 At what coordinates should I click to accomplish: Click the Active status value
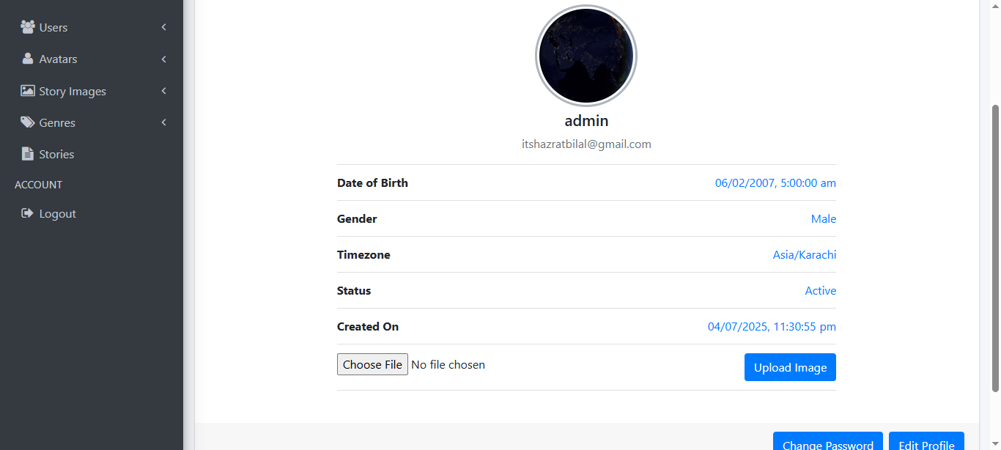(821, 290)
